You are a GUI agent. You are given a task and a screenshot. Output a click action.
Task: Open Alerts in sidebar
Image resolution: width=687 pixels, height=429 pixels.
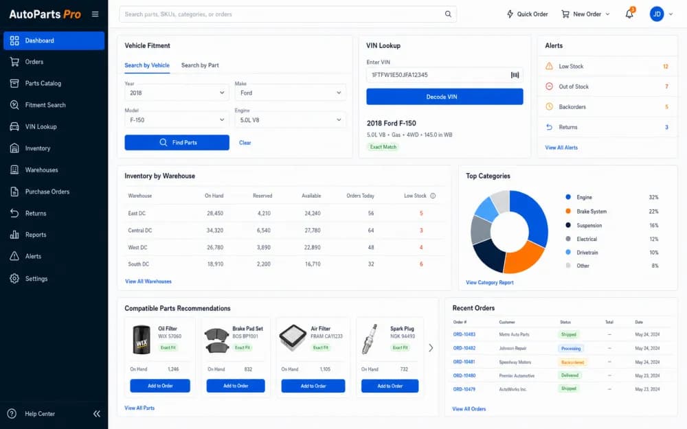[x=54, y=257]
